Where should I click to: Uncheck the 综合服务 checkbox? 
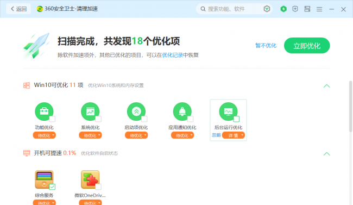point(52,187)
